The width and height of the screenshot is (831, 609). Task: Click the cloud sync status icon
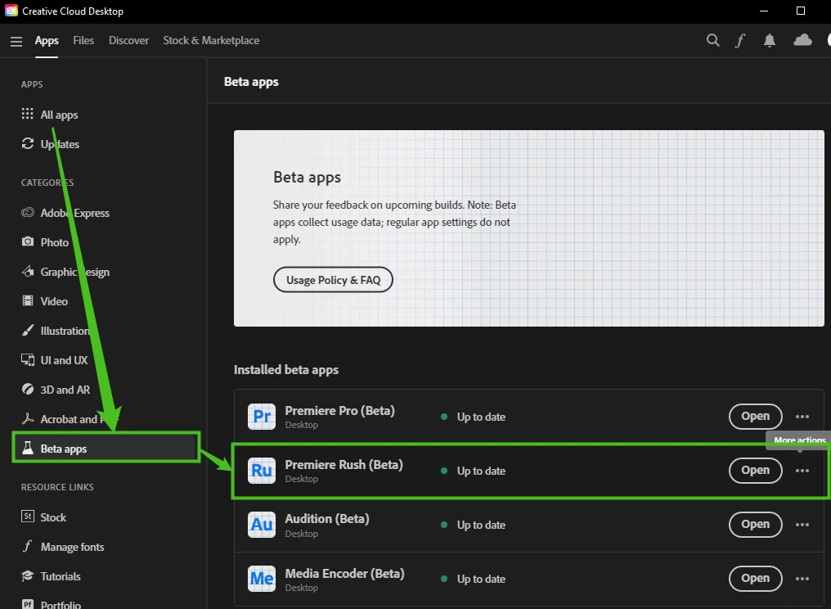(802, 40)
